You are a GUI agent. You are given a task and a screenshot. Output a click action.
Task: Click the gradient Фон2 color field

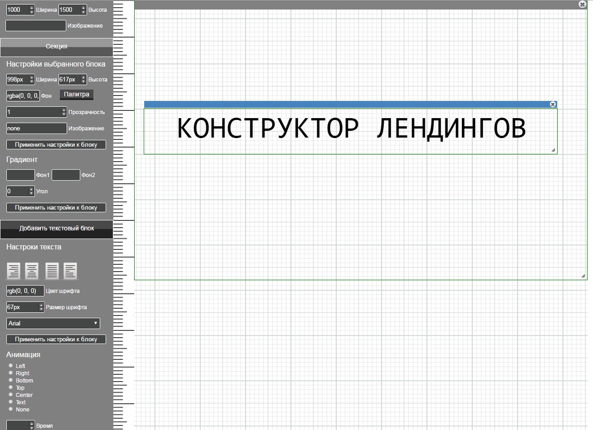pyautogui.click(x=66, y=175)
